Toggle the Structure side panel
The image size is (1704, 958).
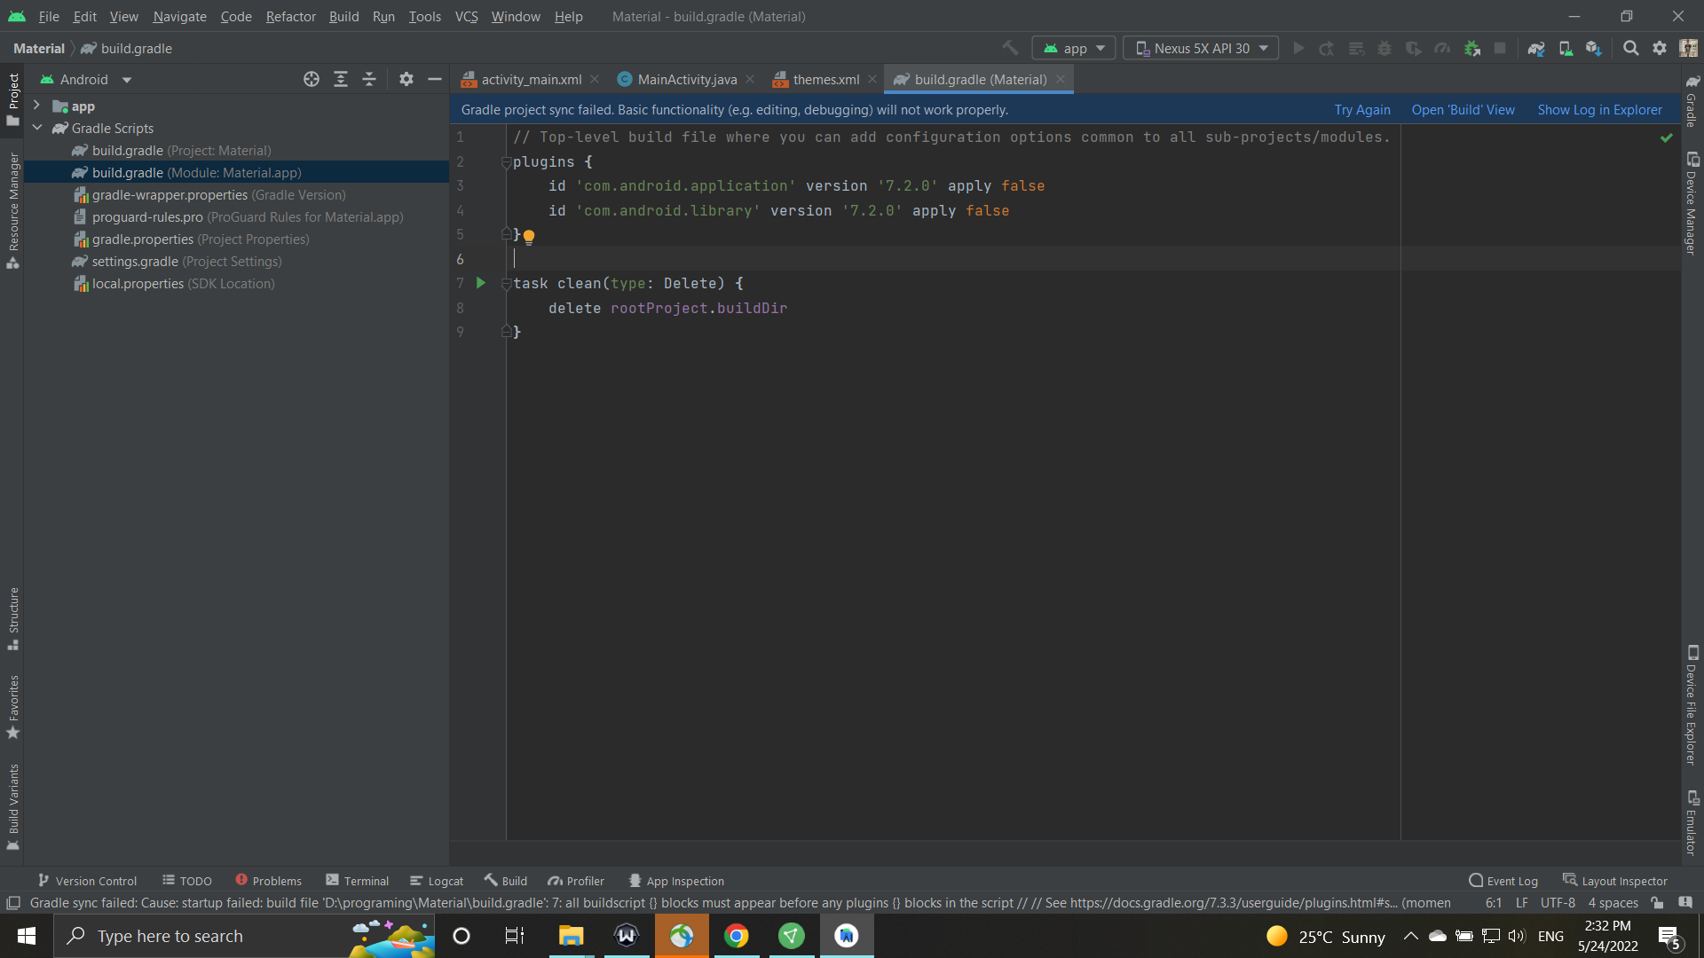click(x=13, y=618)
